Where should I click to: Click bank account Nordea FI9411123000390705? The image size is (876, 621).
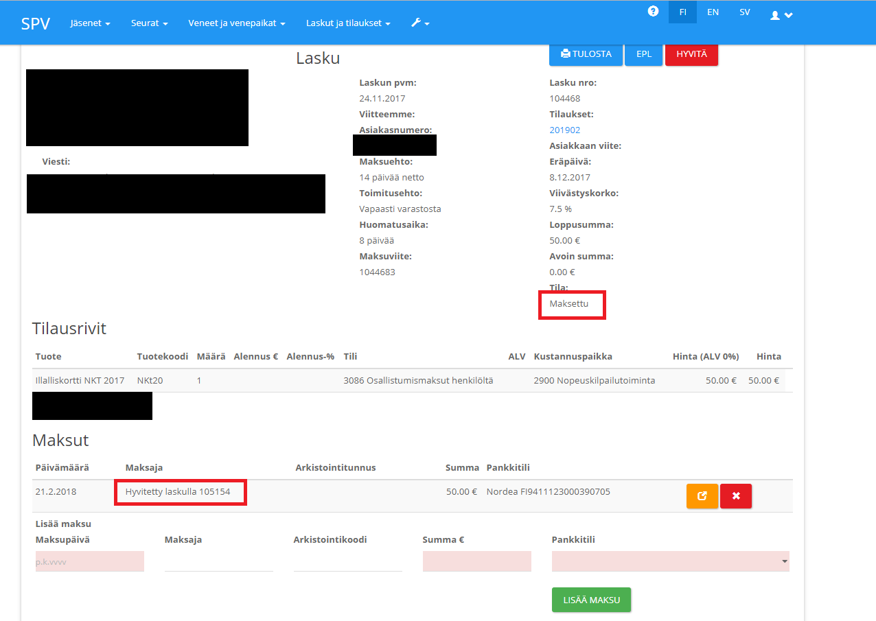pos(549,491)
